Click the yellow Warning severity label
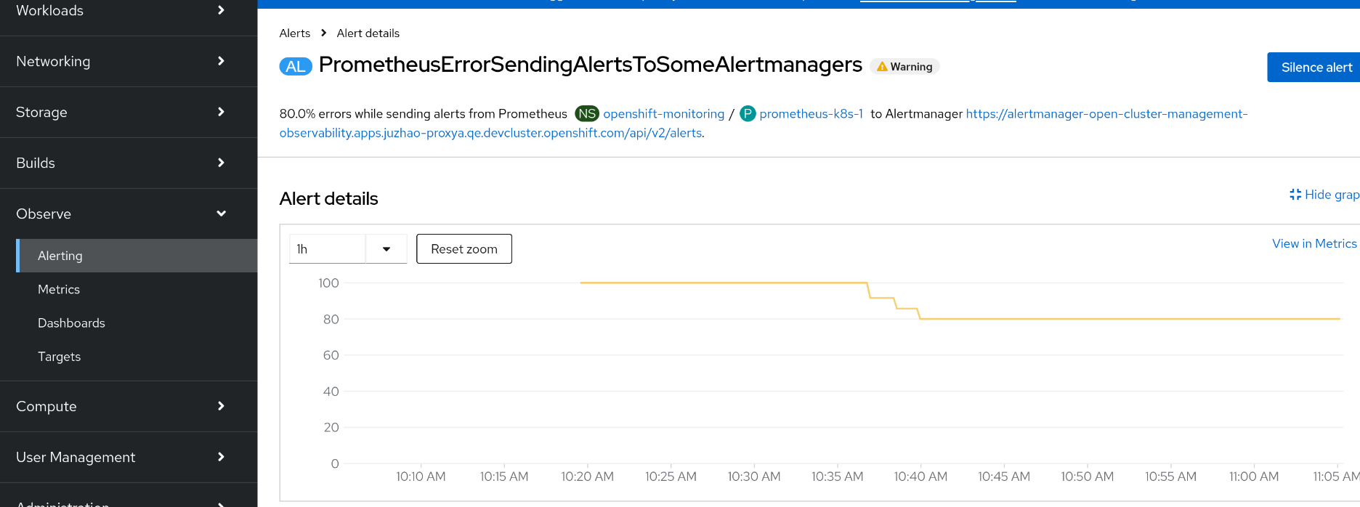The image size is (1360, 507). [904, 67]
